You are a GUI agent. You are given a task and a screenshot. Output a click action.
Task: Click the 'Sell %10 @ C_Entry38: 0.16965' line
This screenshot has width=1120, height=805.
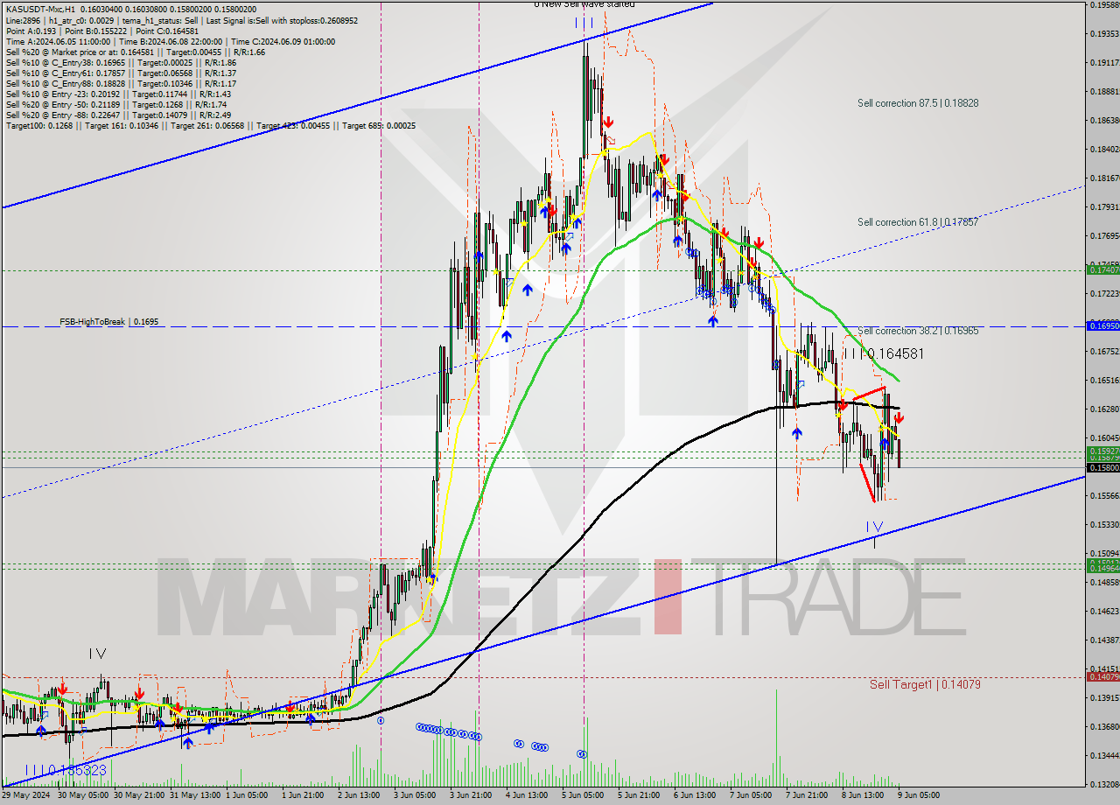pyautogui.click(x=121, y=62)
